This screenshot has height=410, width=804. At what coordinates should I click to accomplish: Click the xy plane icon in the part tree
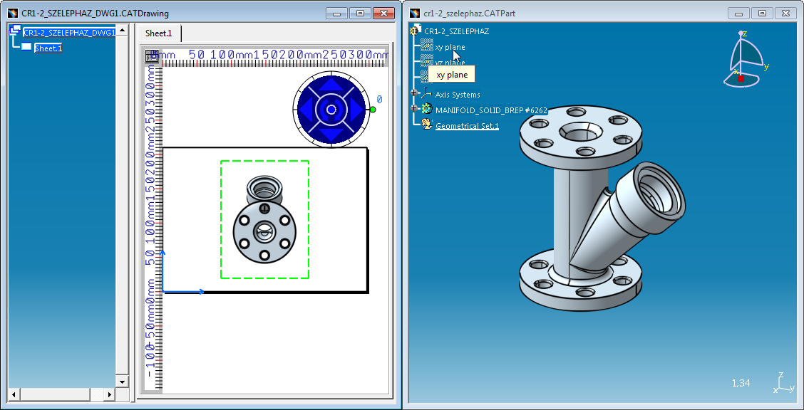[427, 46]
